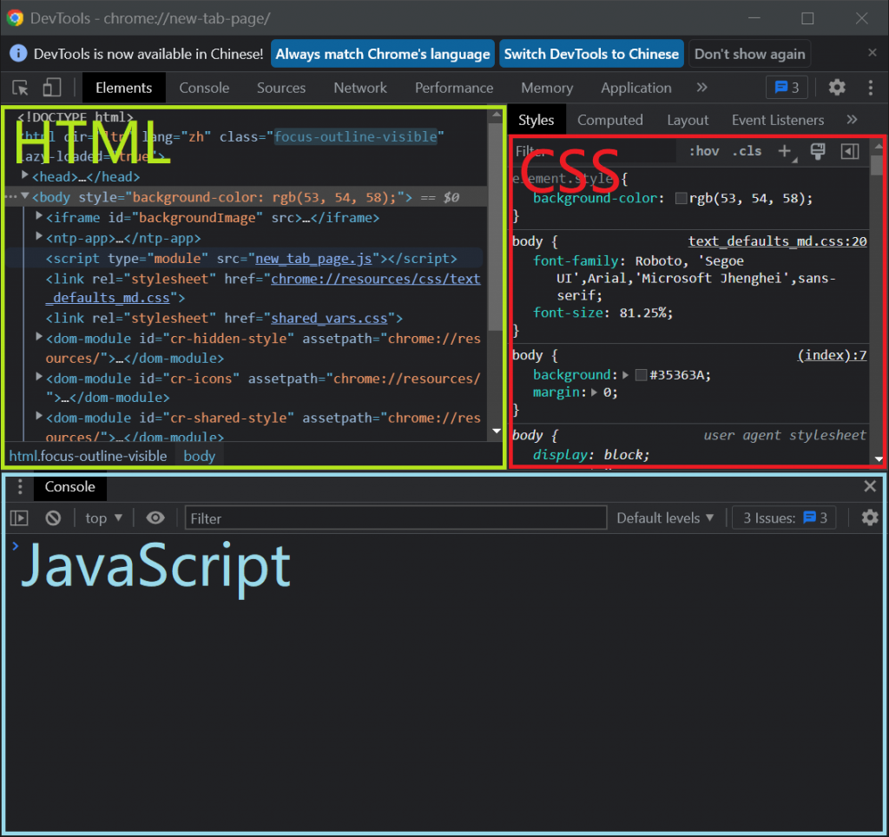The height and width of the screenshot is (837, 889).
Task: Switch to the Network tab
Action: click(360, 88)
